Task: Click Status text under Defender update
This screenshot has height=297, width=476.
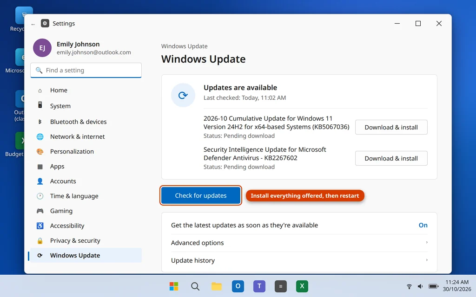Action: tap(239, 167)
